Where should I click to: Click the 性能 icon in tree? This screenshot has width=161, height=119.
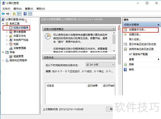(x=11, y=44)
